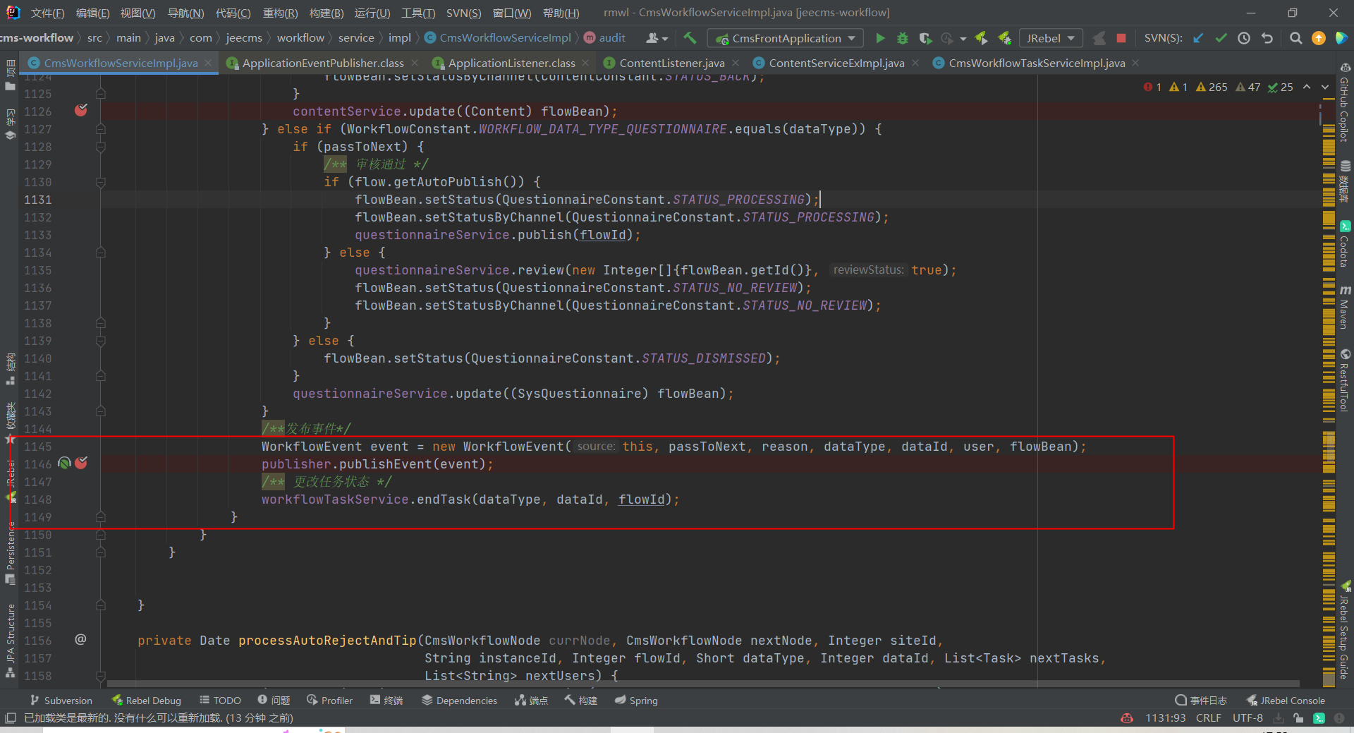
Task: Show SVN history clock icon
Action: 1244,38
